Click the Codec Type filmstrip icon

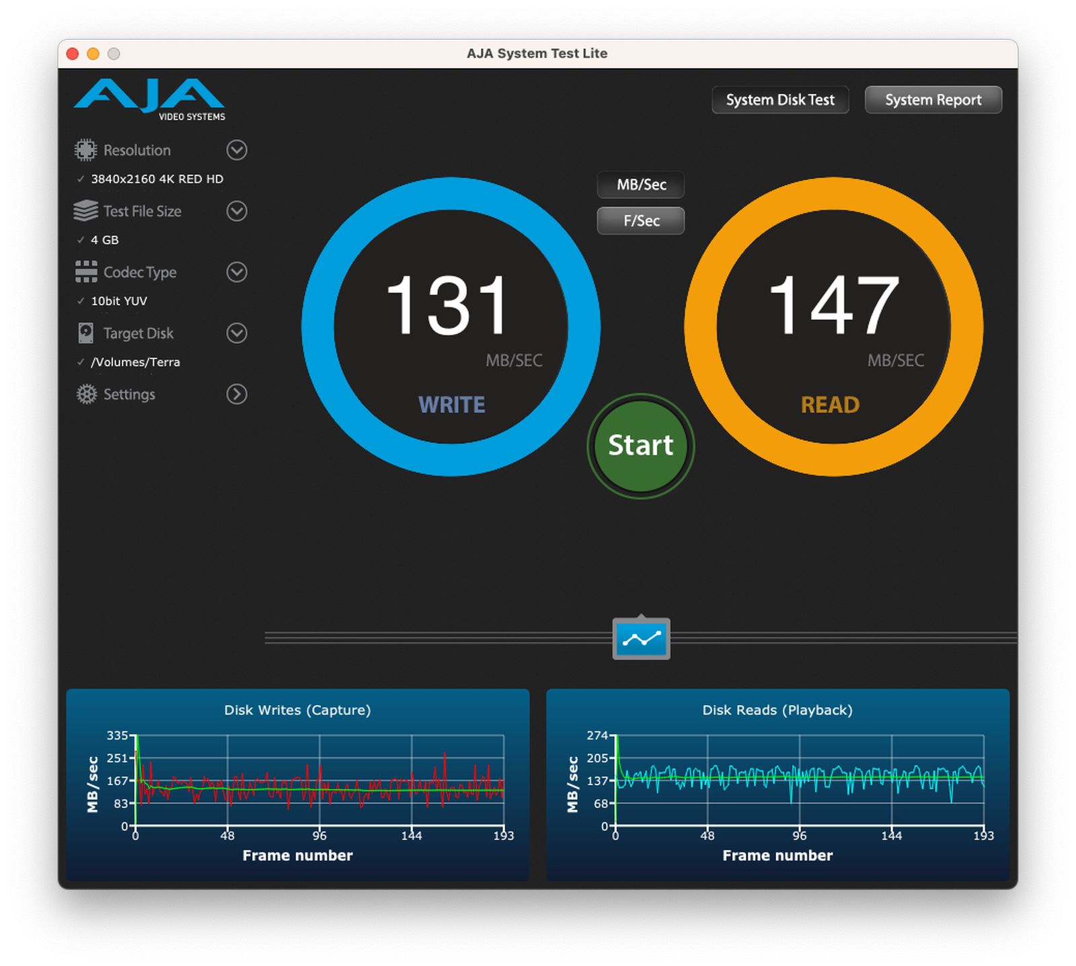point(85,272)
